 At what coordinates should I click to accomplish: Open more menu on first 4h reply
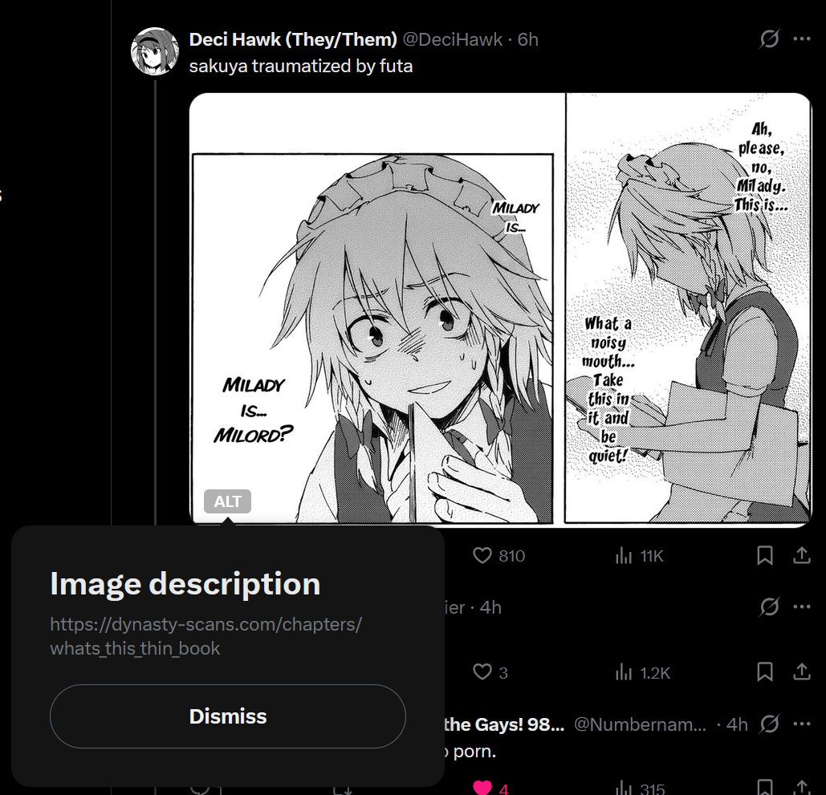tap(801, 606)
